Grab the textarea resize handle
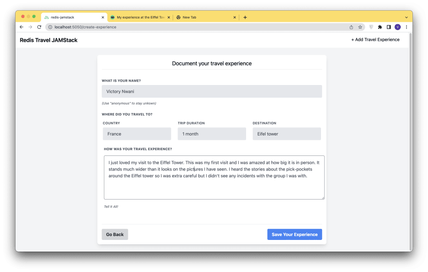The image size is (428, 272). tap(323, 198)
